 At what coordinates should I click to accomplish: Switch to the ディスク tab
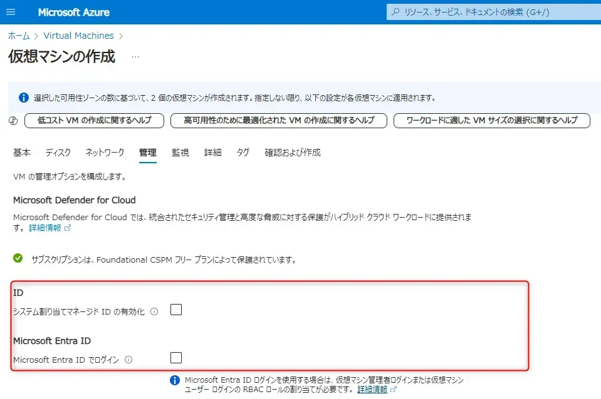[58, 153]
